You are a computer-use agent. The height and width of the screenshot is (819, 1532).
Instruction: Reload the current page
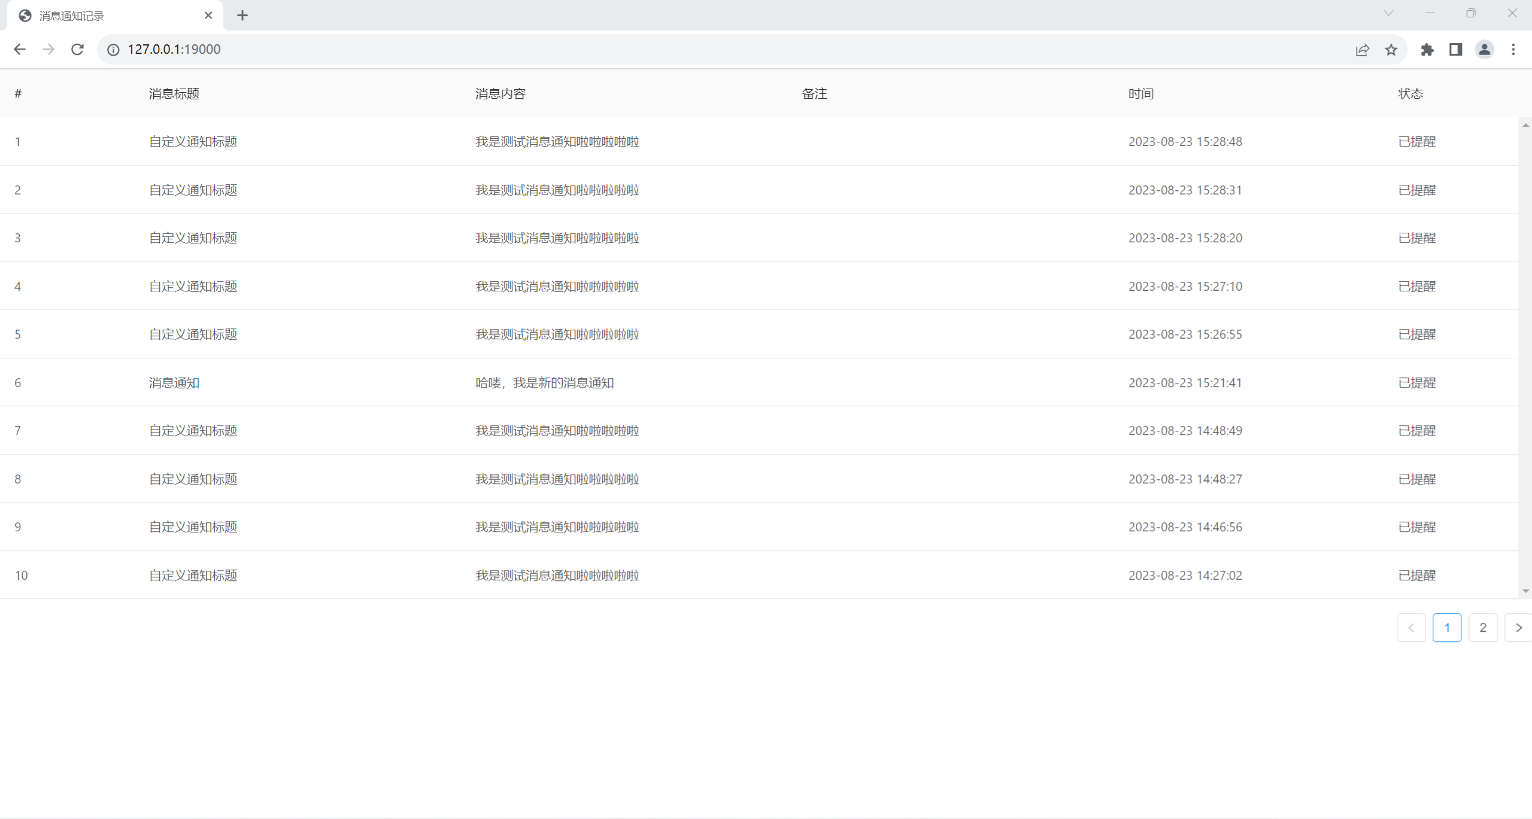[77, 50]
